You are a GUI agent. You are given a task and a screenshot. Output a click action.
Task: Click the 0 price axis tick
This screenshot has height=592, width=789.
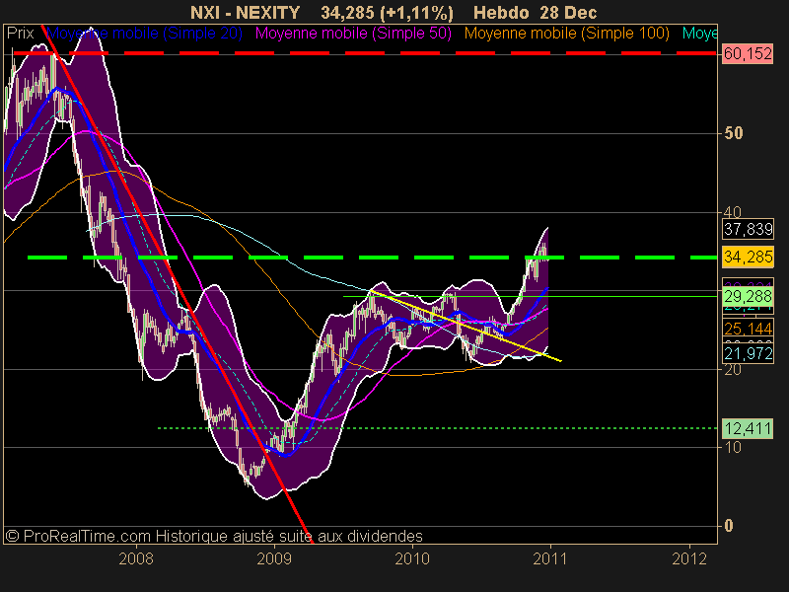coord(729,526)
